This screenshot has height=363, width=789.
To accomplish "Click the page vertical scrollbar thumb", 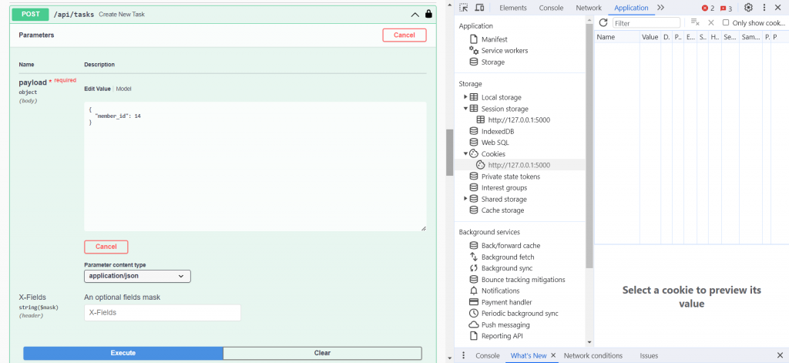I will (x=450, y=153).
